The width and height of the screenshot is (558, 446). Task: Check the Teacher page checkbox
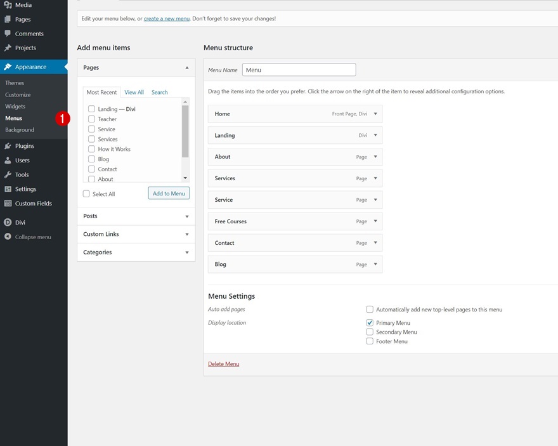[91, 119]
